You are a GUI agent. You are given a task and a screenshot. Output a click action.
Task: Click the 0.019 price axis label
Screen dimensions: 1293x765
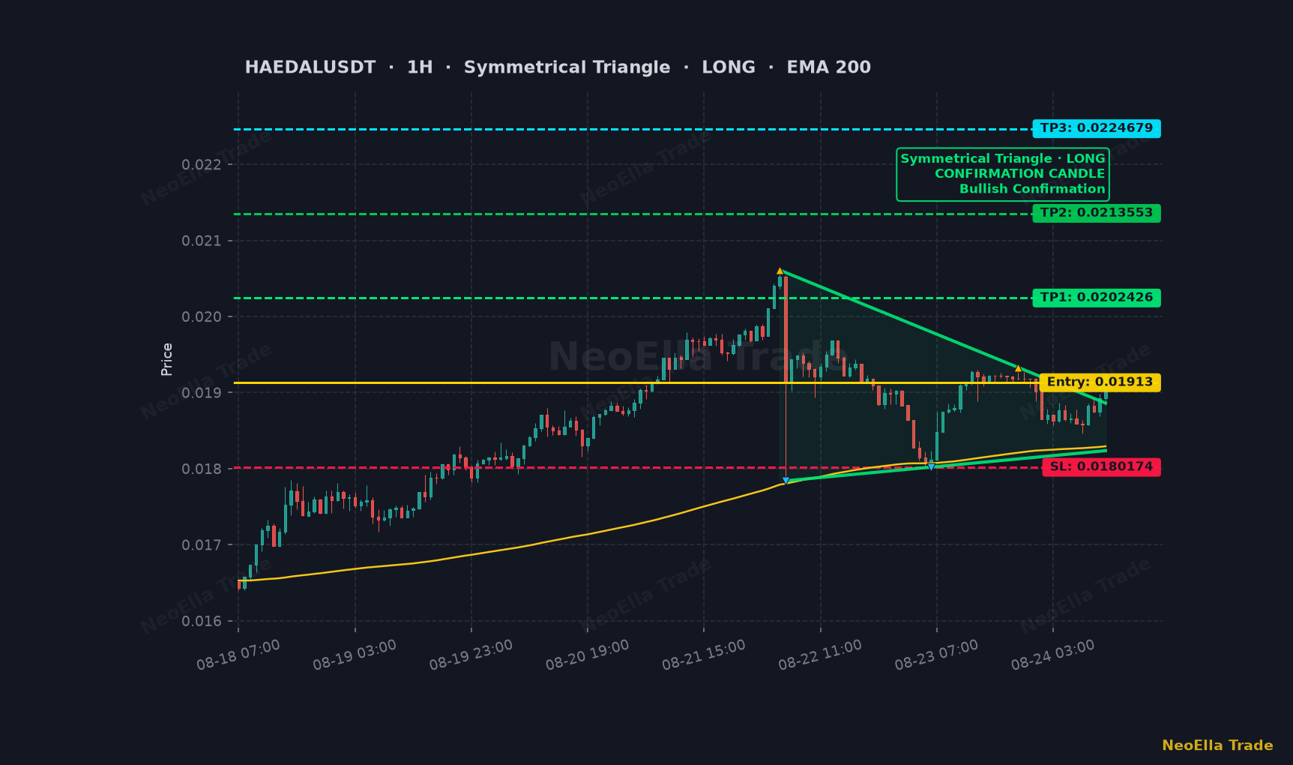pyautogui.click(x=202, y=393)
